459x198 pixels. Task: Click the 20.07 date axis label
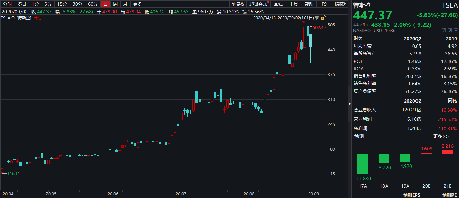[181, 194]
